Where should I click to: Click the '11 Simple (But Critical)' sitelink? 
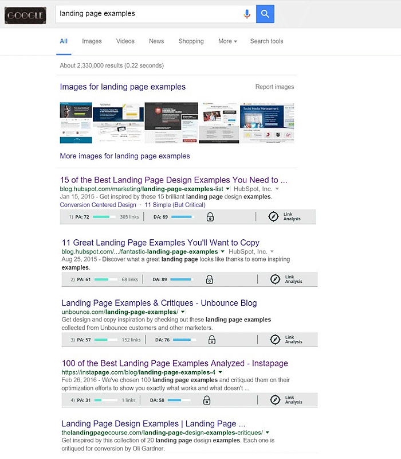click(x=175, y=205)
